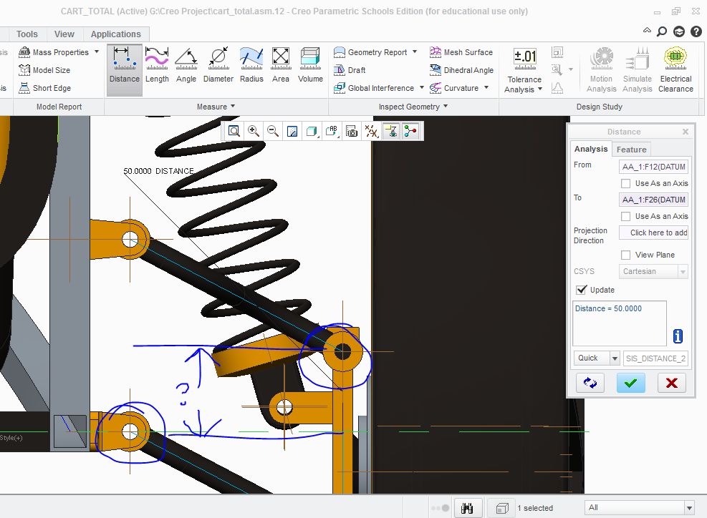Image resolution: width=707 pixels, height=518 pixels.
Task: Cancel distance with red X button
Action: pos(671,383)
